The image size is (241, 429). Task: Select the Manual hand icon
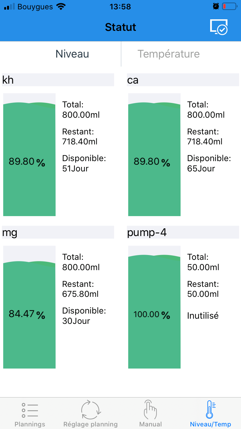(150, 409)
